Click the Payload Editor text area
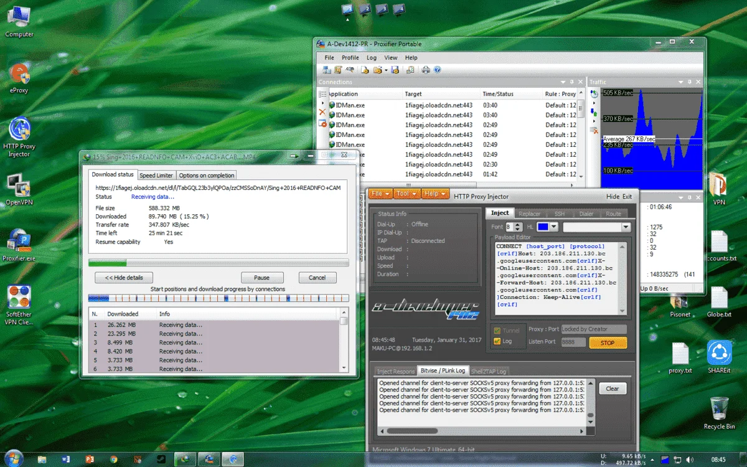Image resolution: width=747 pixels, height=467 pixels. click(560, 279)
